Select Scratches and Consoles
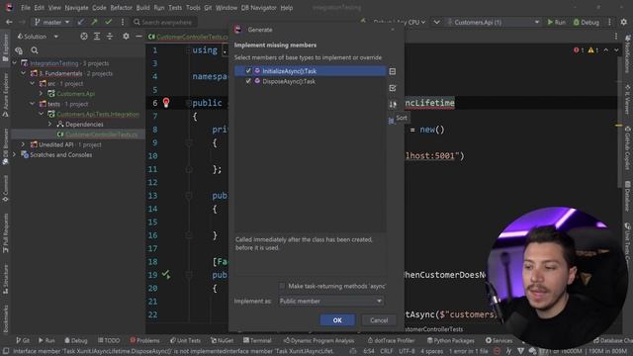This screenshot has height=356, width=633. point(60,155)
